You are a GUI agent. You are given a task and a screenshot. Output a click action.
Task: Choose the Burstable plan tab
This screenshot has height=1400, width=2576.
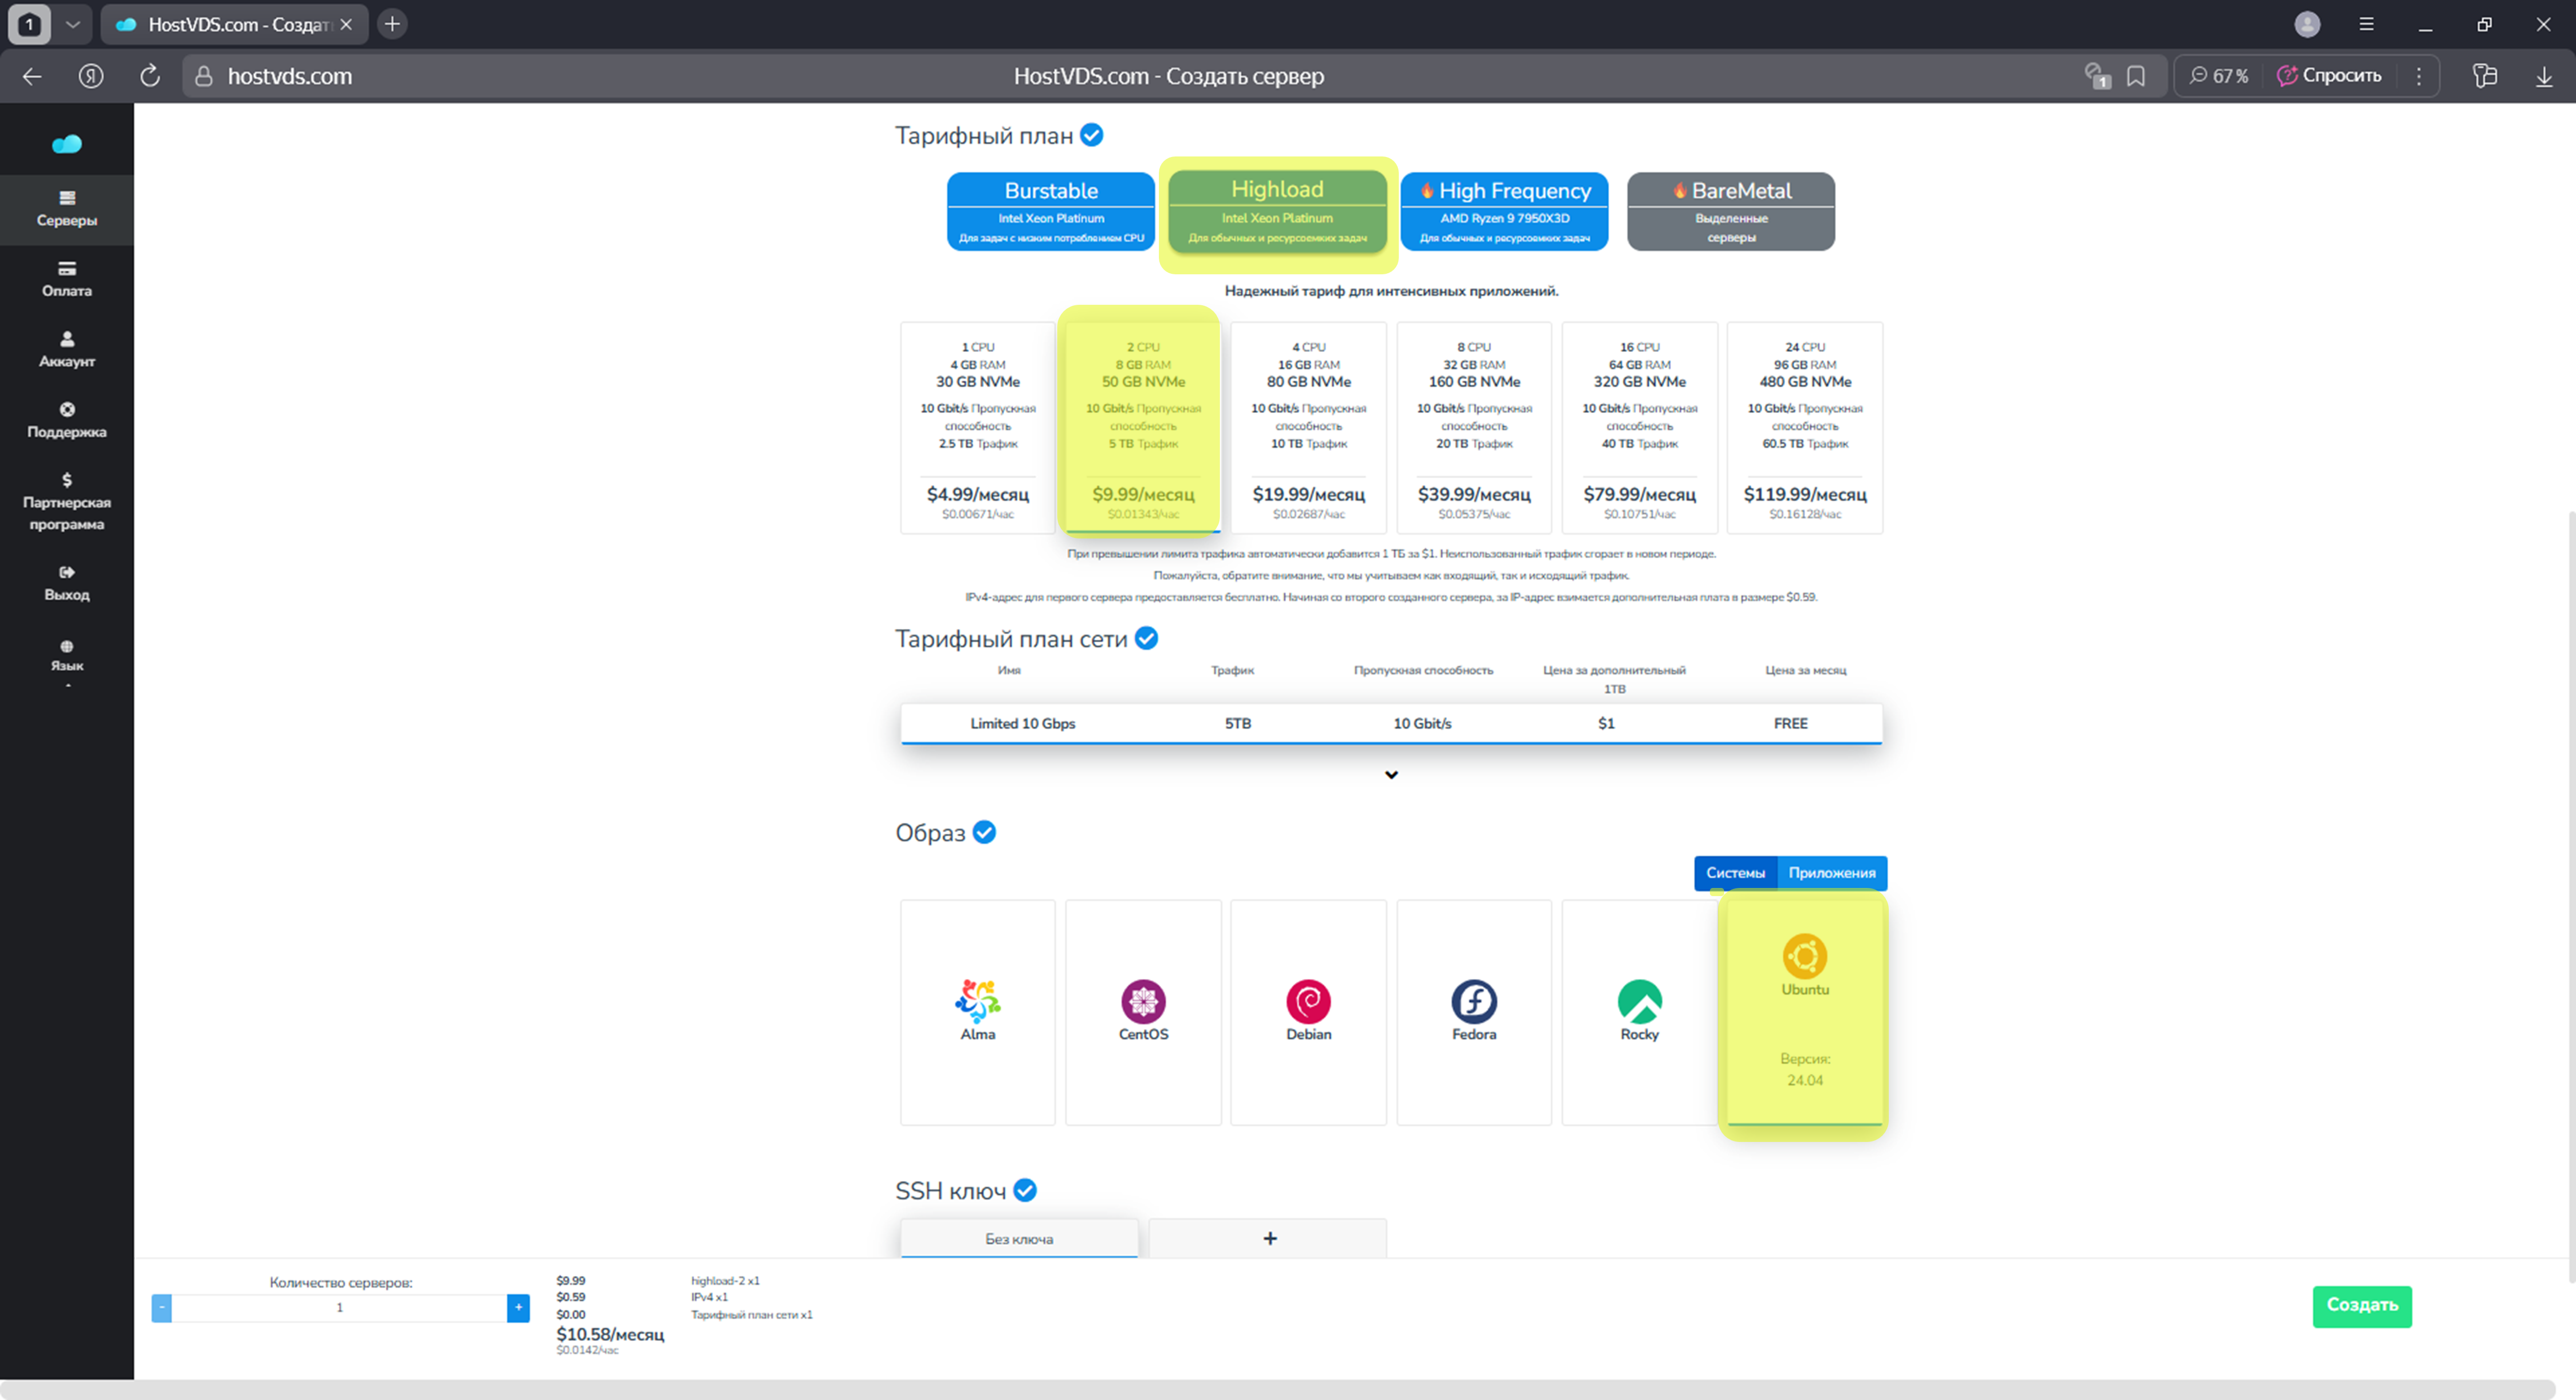1051,211
